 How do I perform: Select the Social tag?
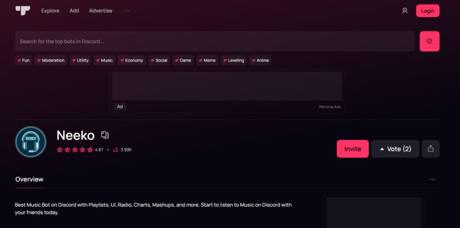(159, 60)
